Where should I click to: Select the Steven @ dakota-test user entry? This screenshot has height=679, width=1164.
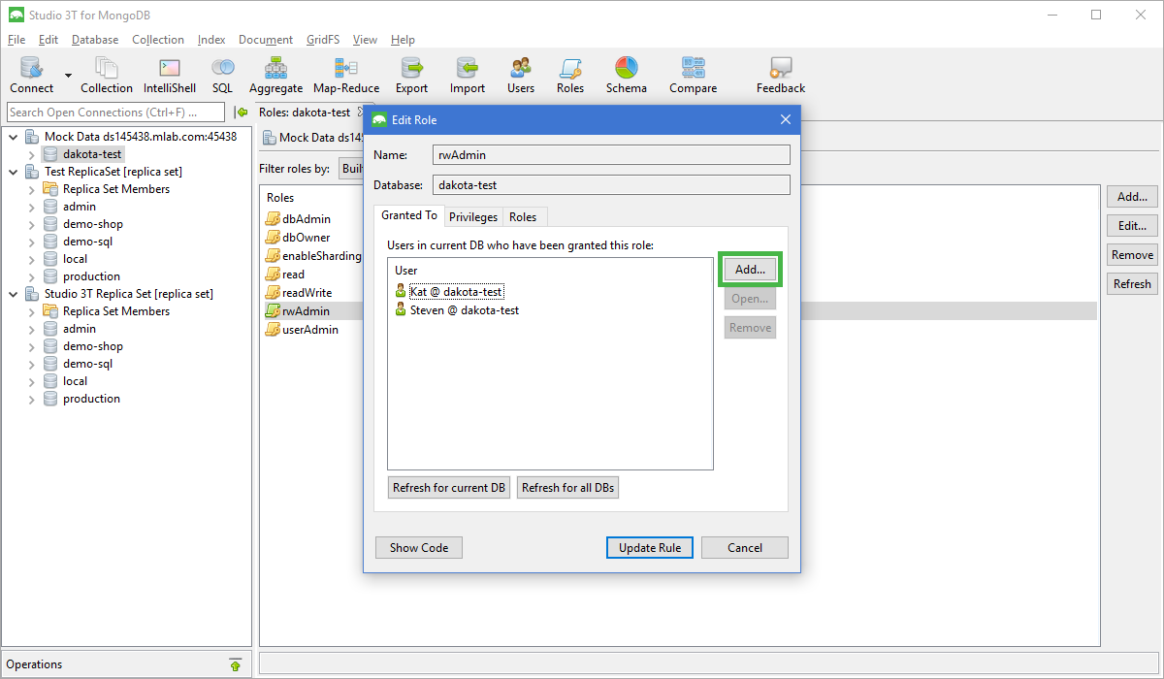[x=463, y=308]
